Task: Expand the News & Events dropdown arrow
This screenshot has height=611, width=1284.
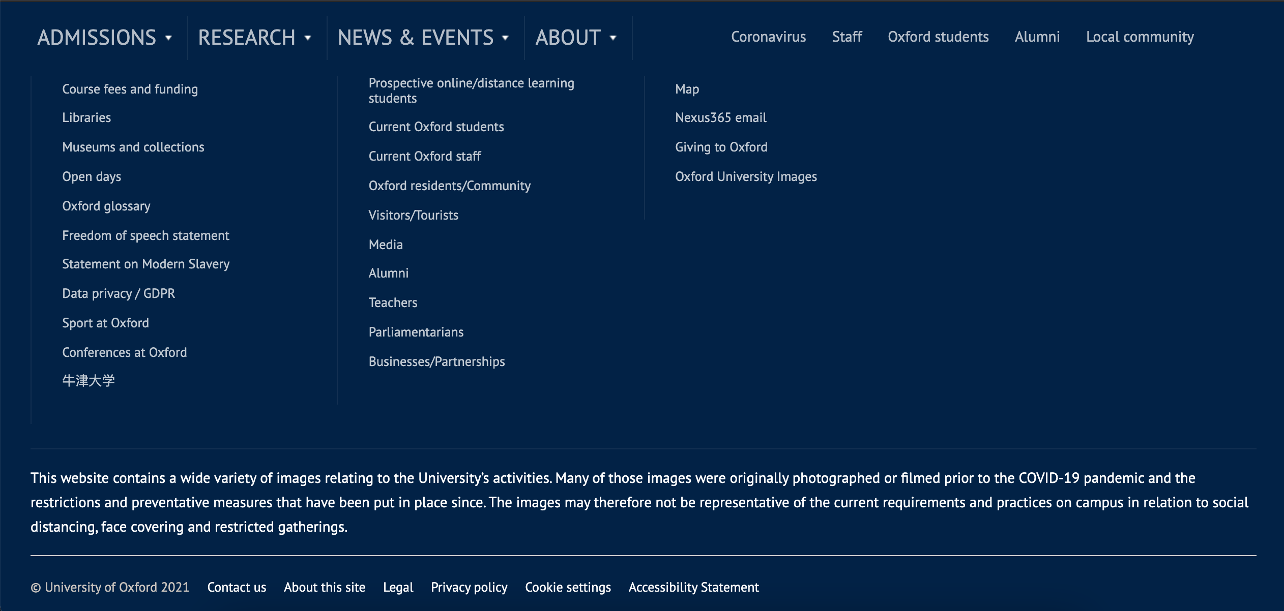Action: coord(505,38)
